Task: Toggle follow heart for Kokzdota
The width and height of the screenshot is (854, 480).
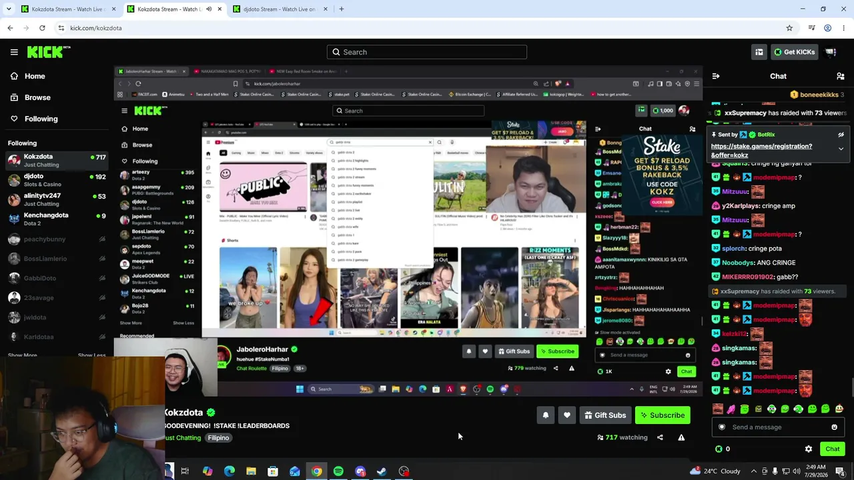Action: click(567, 415)
